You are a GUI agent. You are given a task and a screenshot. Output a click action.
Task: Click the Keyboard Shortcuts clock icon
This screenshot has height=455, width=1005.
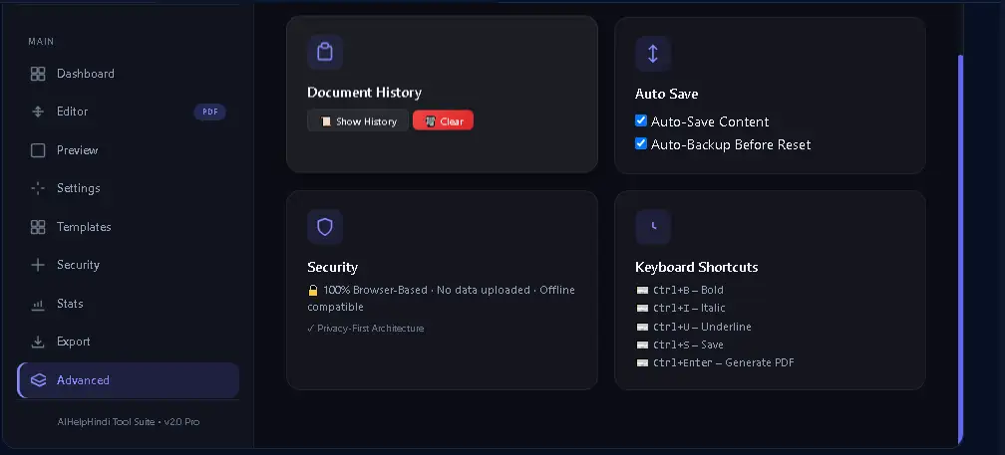coord(653,227)
